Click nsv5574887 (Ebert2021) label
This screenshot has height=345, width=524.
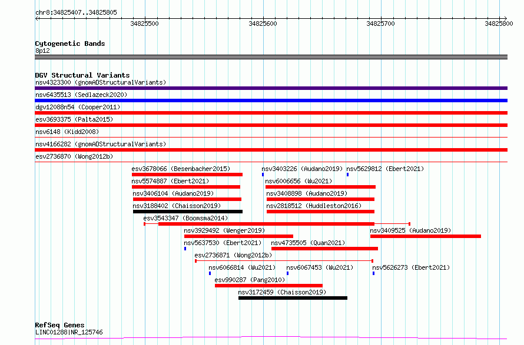tap(170, 181)
